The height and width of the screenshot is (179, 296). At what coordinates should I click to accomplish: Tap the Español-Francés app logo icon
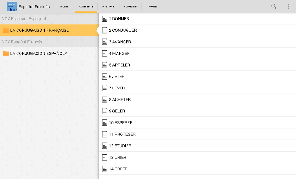pos(12,7)
